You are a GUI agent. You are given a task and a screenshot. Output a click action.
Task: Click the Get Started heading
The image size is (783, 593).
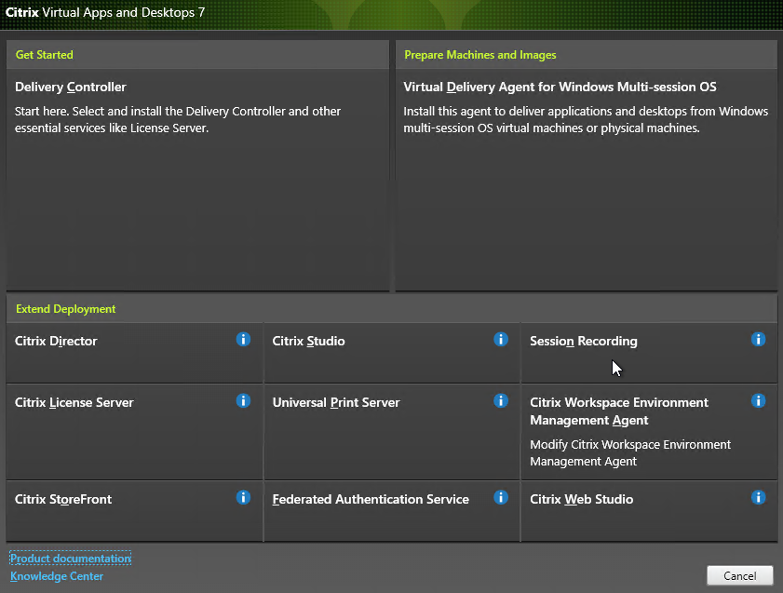[x=45, y=55]
